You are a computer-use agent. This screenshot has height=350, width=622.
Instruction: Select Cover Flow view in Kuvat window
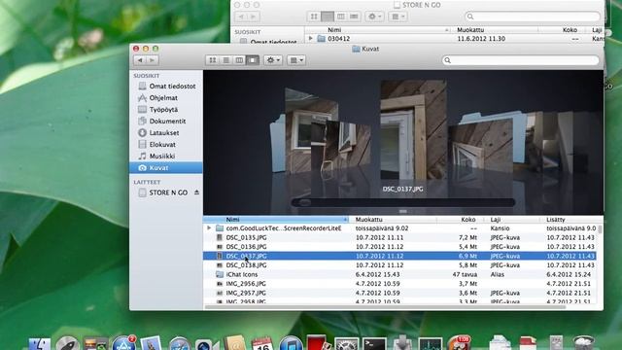click(x=253, y=60)
